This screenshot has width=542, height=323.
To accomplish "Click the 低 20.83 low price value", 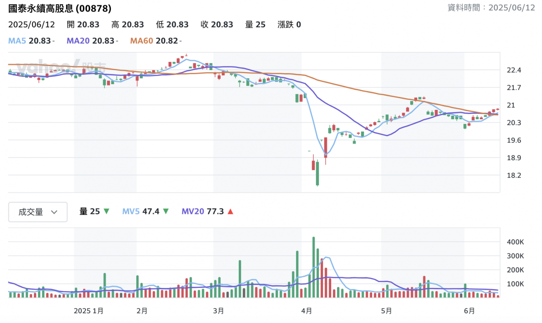I will (x=172, y=25).
